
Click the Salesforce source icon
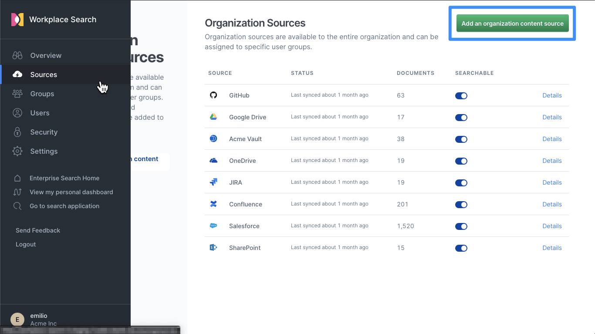click(213, 226)
